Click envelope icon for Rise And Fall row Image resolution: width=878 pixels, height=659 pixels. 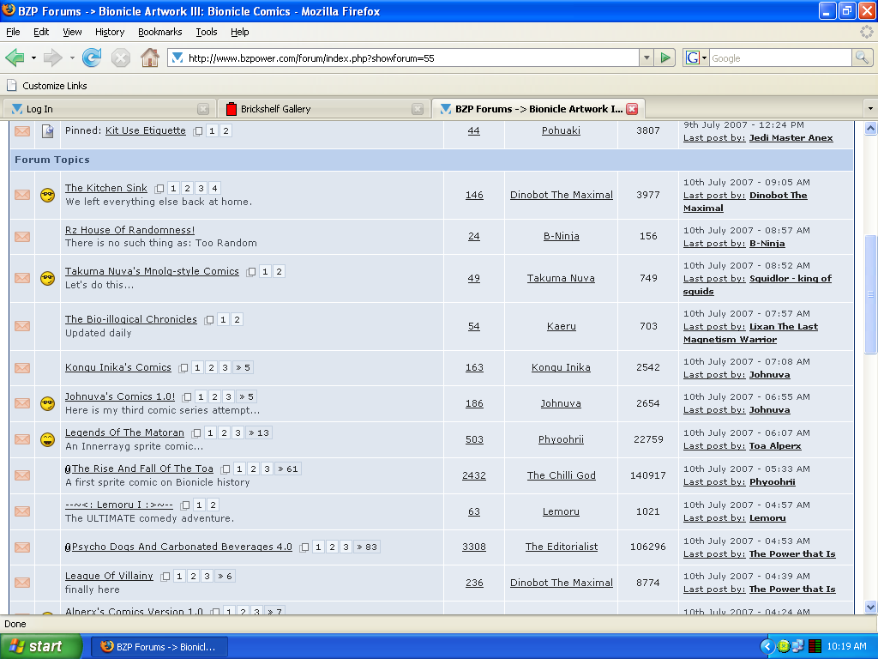[22, 475]
